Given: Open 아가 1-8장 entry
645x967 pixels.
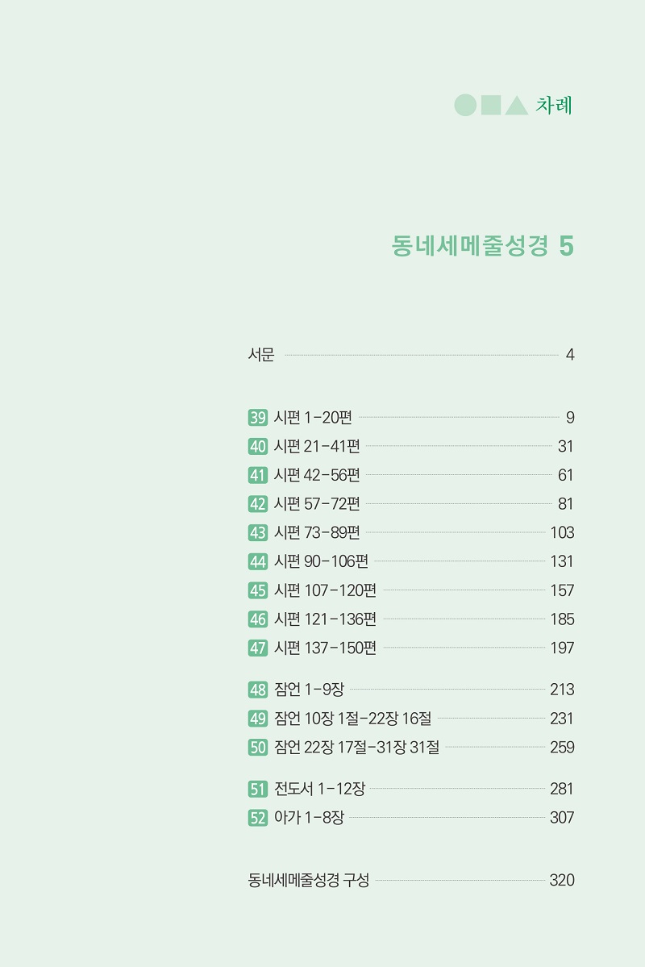Looking at the screenshot, I should click(410, 818).
